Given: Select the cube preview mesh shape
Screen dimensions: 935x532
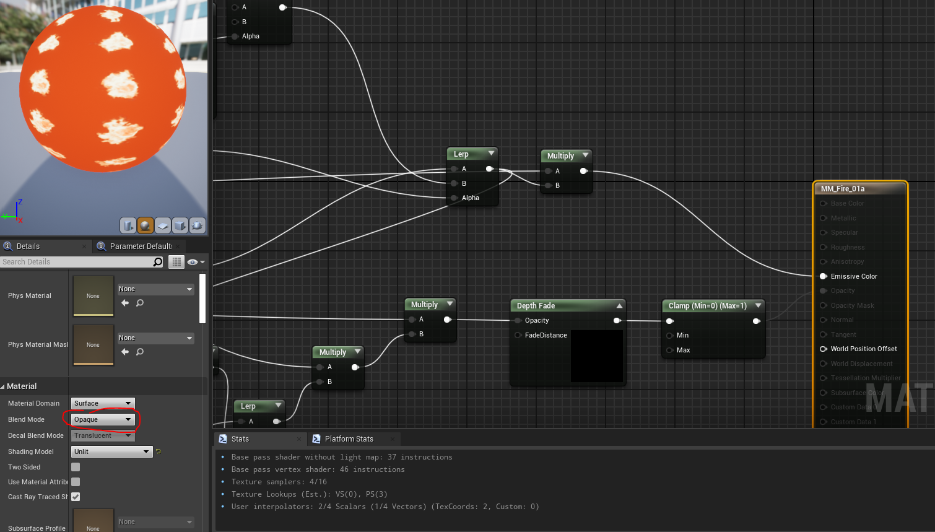Looking at the screenshot, I should [180, 225].
